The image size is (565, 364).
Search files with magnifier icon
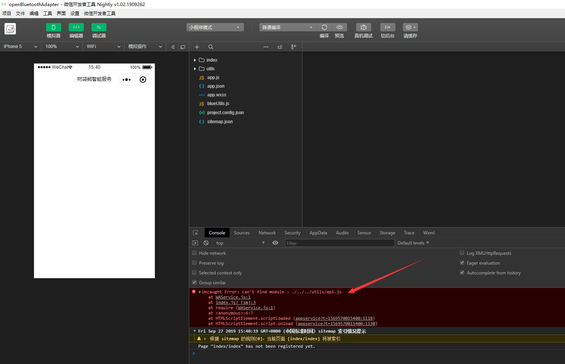coord(211,47)
